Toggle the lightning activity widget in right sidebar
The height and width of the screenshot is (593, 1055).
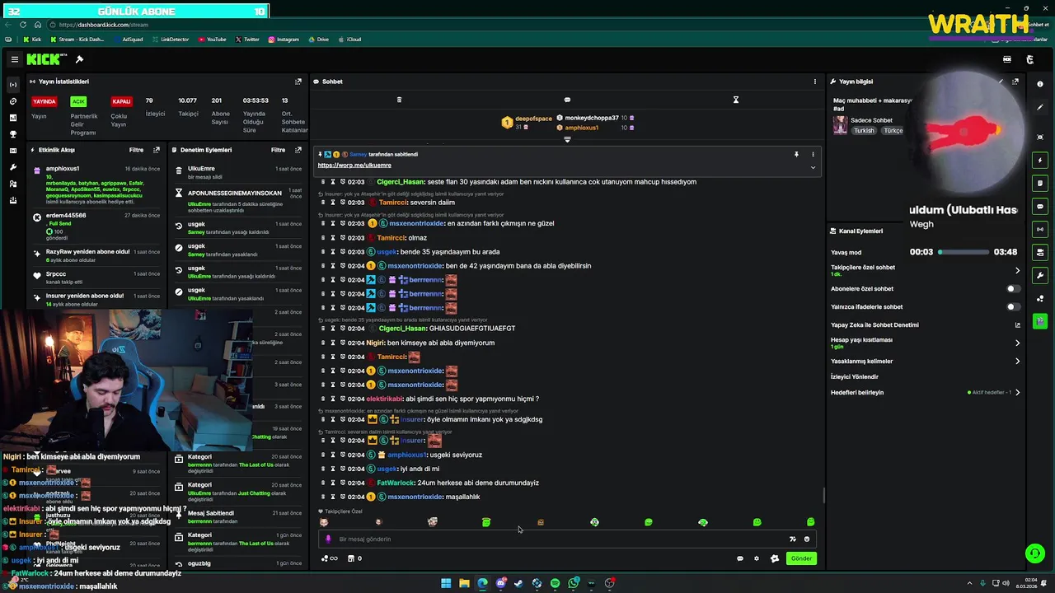(x=1040, y=160)
